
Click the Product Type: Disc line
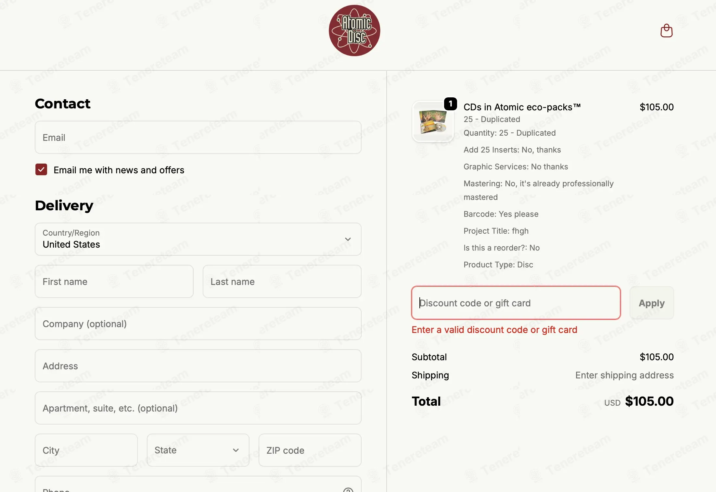coord(498,264)
